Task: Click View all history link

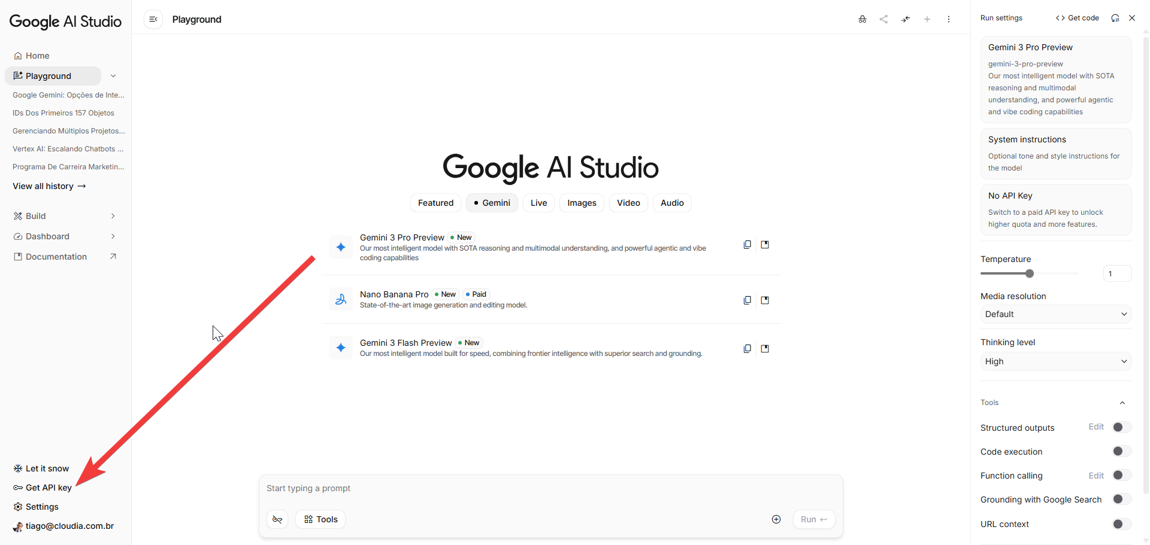Action: tap(49, 186)
